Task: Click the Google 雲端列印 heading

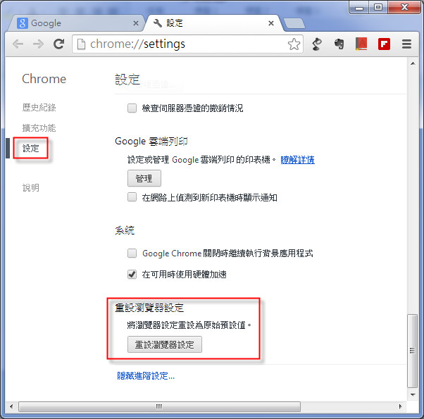Action: [x=151, y=141]
